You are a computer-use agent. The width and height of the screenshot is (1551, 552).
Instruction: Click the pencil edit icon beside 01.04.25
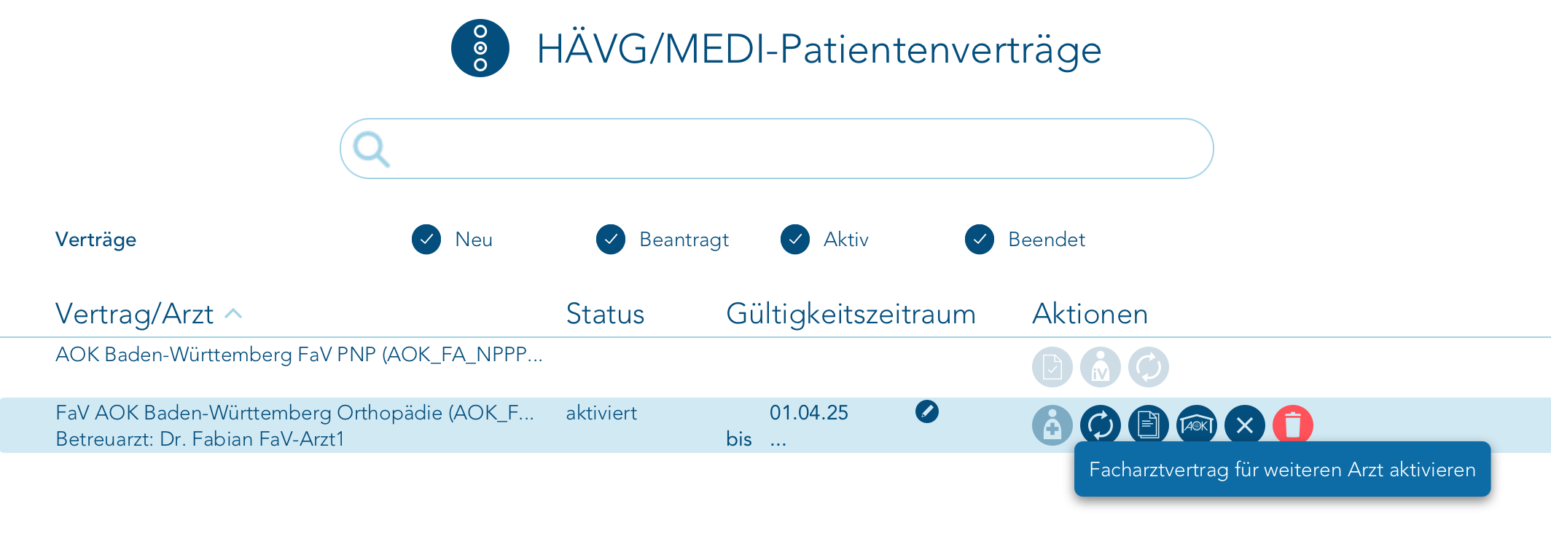(926, 411)
